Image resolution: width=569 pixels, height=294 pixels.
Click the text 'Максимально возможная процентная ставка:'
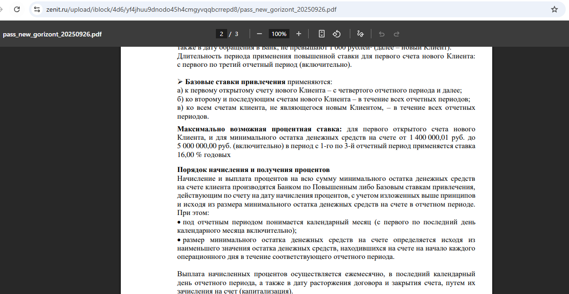[x=259, y=129]
